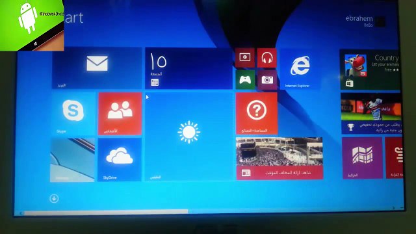This screenshot has height=234, width=416.
Task: Open the People tile
Action: (120, 114)
